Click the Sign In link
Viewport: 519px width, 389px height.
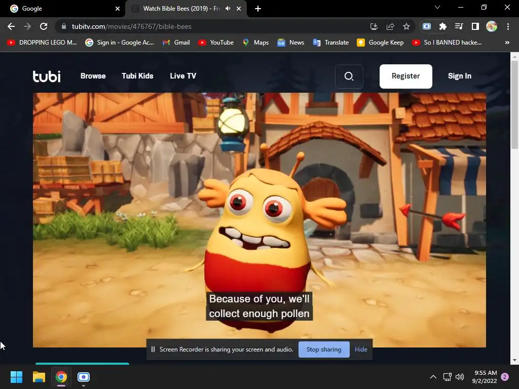point(459,76)
